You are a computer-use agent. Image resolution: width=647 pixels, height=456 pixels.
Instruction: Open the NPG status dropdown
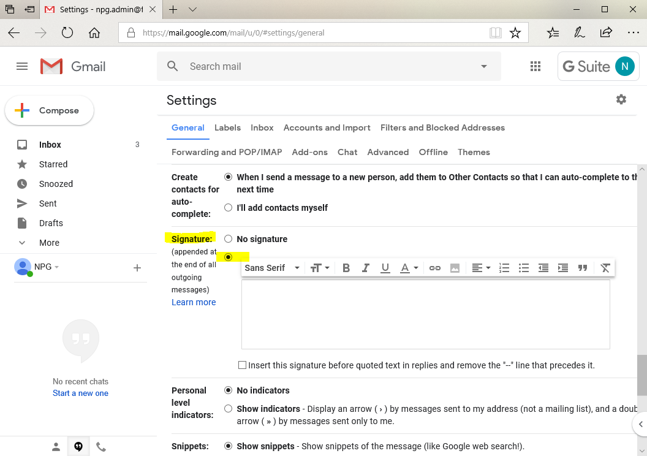56,267
